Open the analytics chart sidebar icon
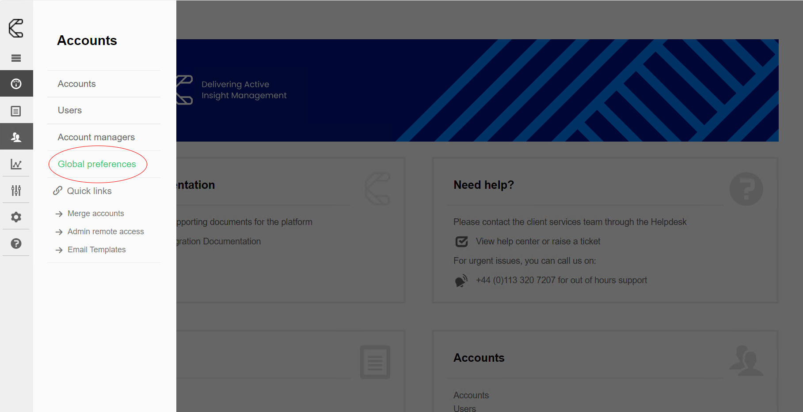Viewport: 803px width, 412px height. click(16, 164)
